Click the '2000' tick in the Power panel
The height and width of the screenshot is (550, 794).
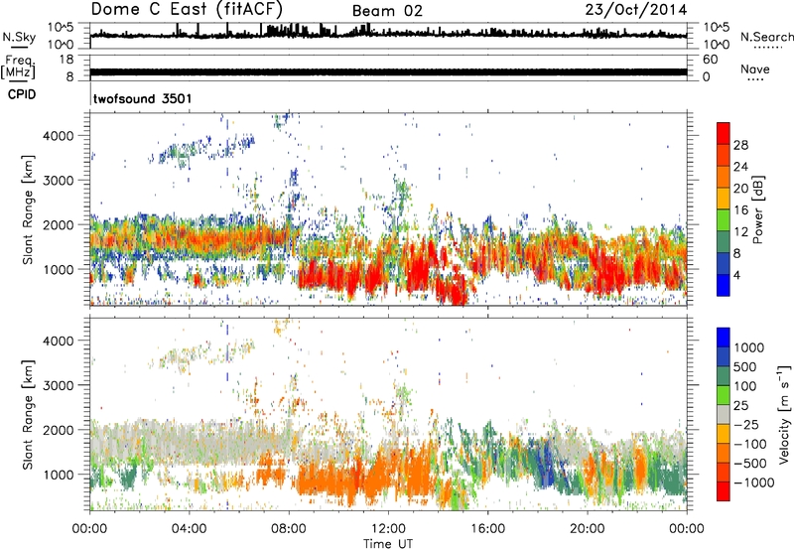(x=59, y=224)
